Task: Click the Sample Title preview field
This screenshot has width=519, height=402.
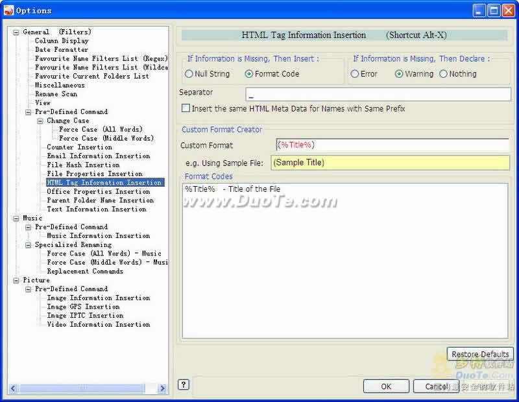Action: [x=391, y=163]
